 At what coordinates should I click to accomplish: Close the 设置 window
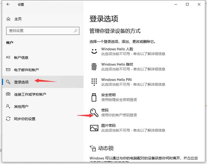pos(199,4)
